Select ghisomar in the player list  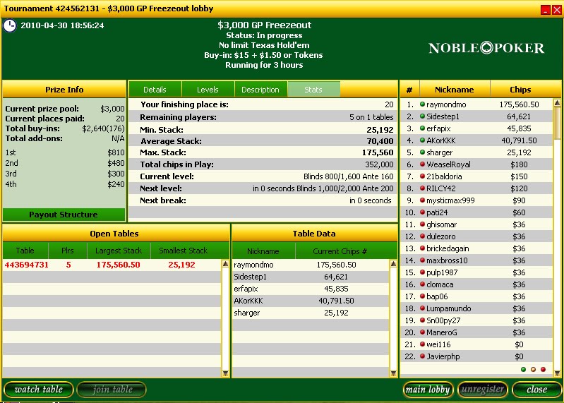coord(476,224)
